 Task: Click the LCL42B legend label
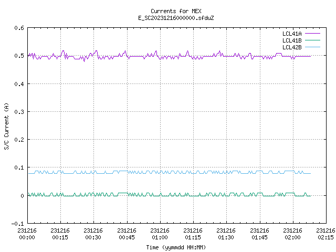point(292,47)
